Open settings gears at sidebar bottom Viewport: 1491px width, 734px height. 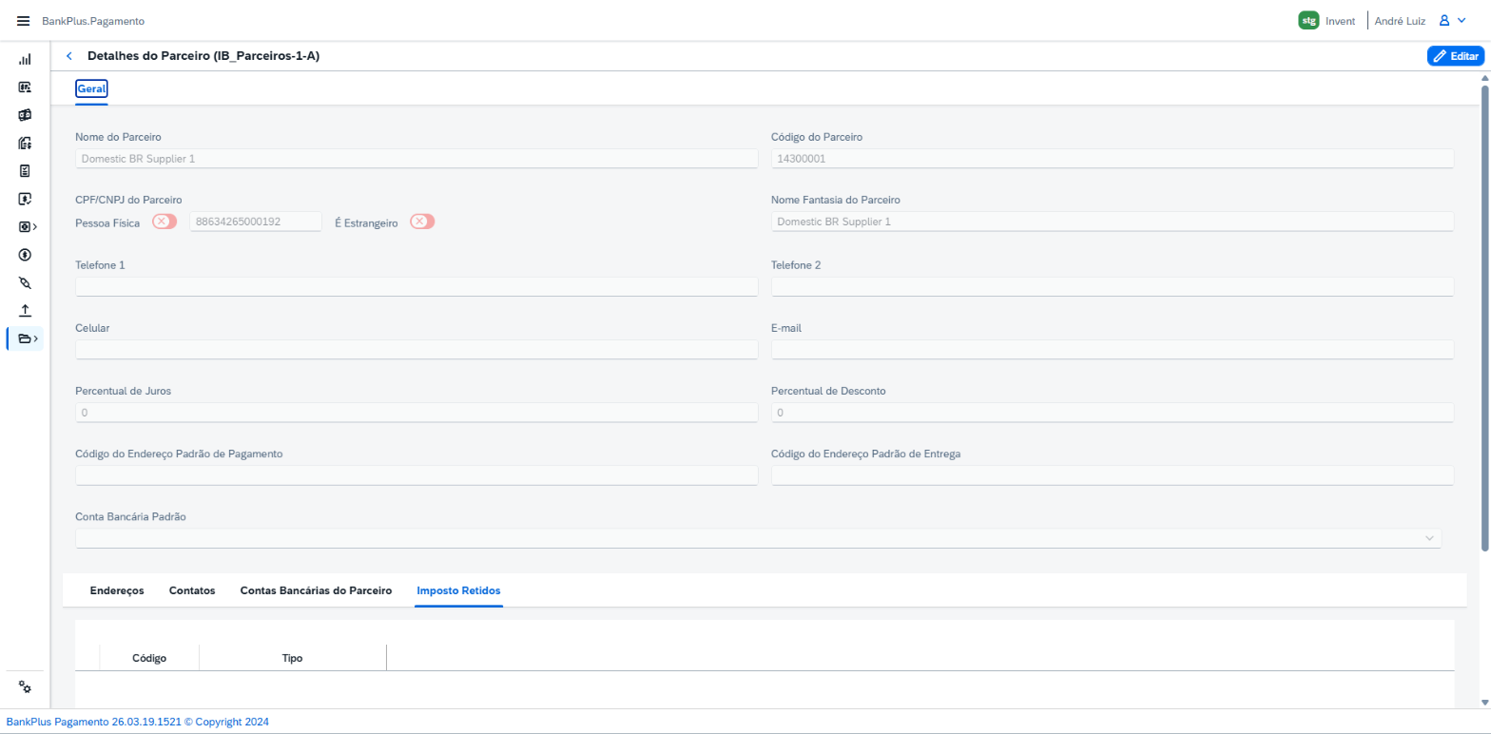pyautogui.click(x=26, y=687)
